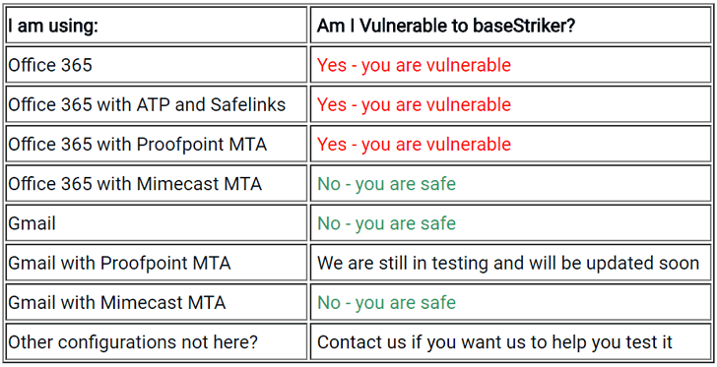This screenshot has width=717, height=367.
Task: Click the 'I am using:' header cell
Action: [x=156, y=26]
